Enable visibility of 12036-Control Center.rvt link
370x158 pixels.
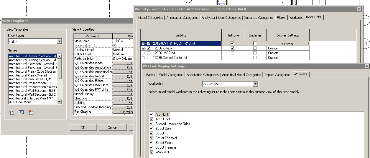(x=149, y=58)
